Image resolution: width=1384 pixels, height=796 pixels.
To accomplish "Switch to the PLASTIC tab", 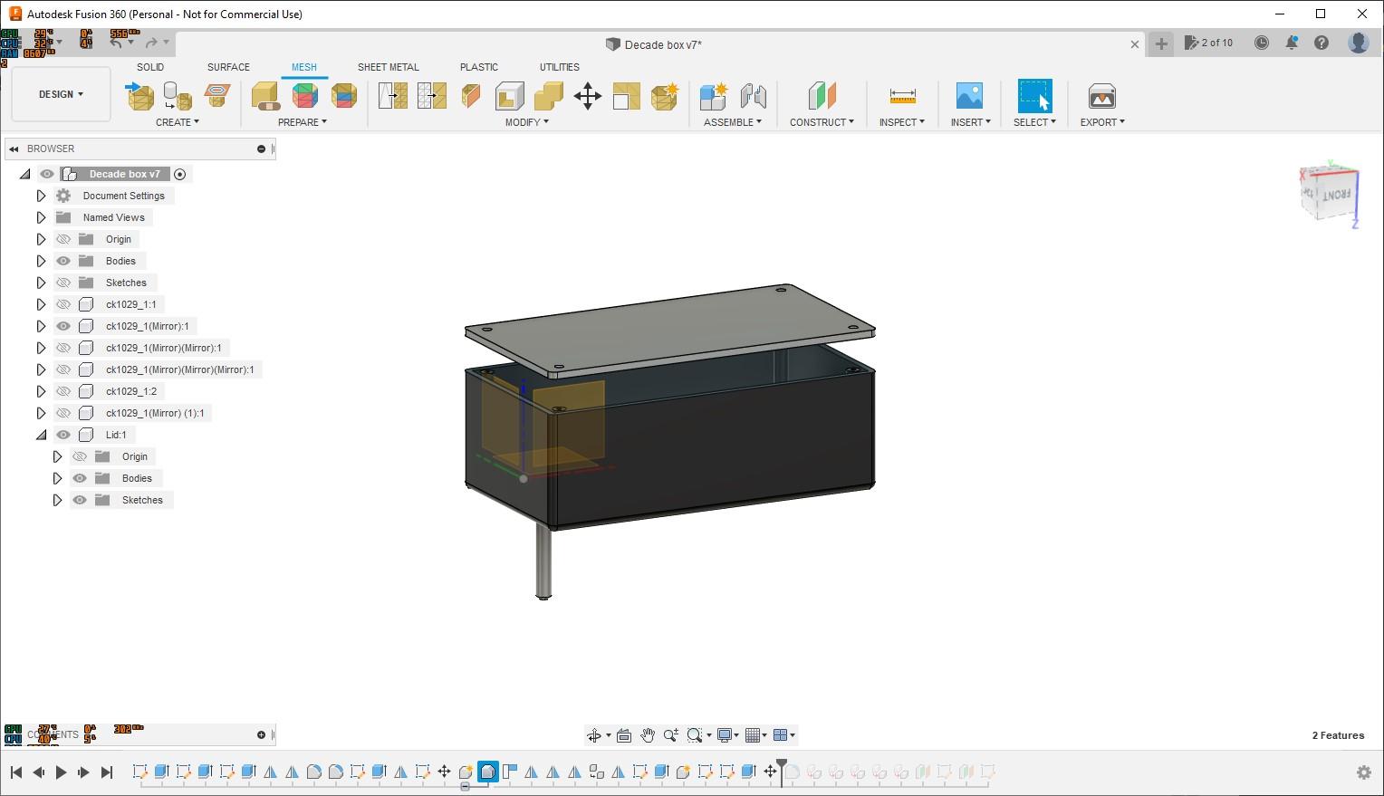I will coord(479,67).
